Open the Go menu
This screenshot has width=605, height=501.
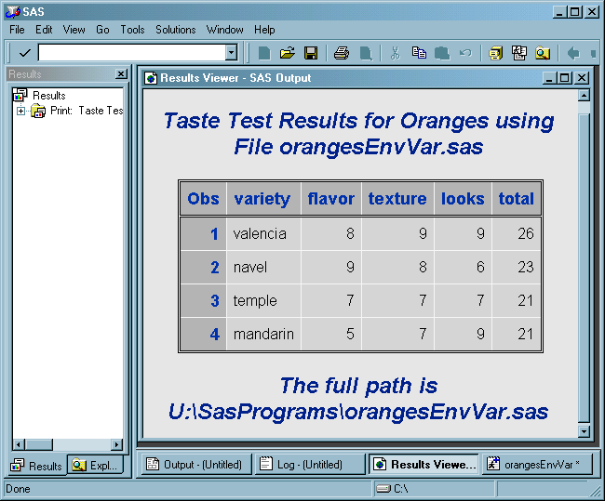click(x=102, y=30)
